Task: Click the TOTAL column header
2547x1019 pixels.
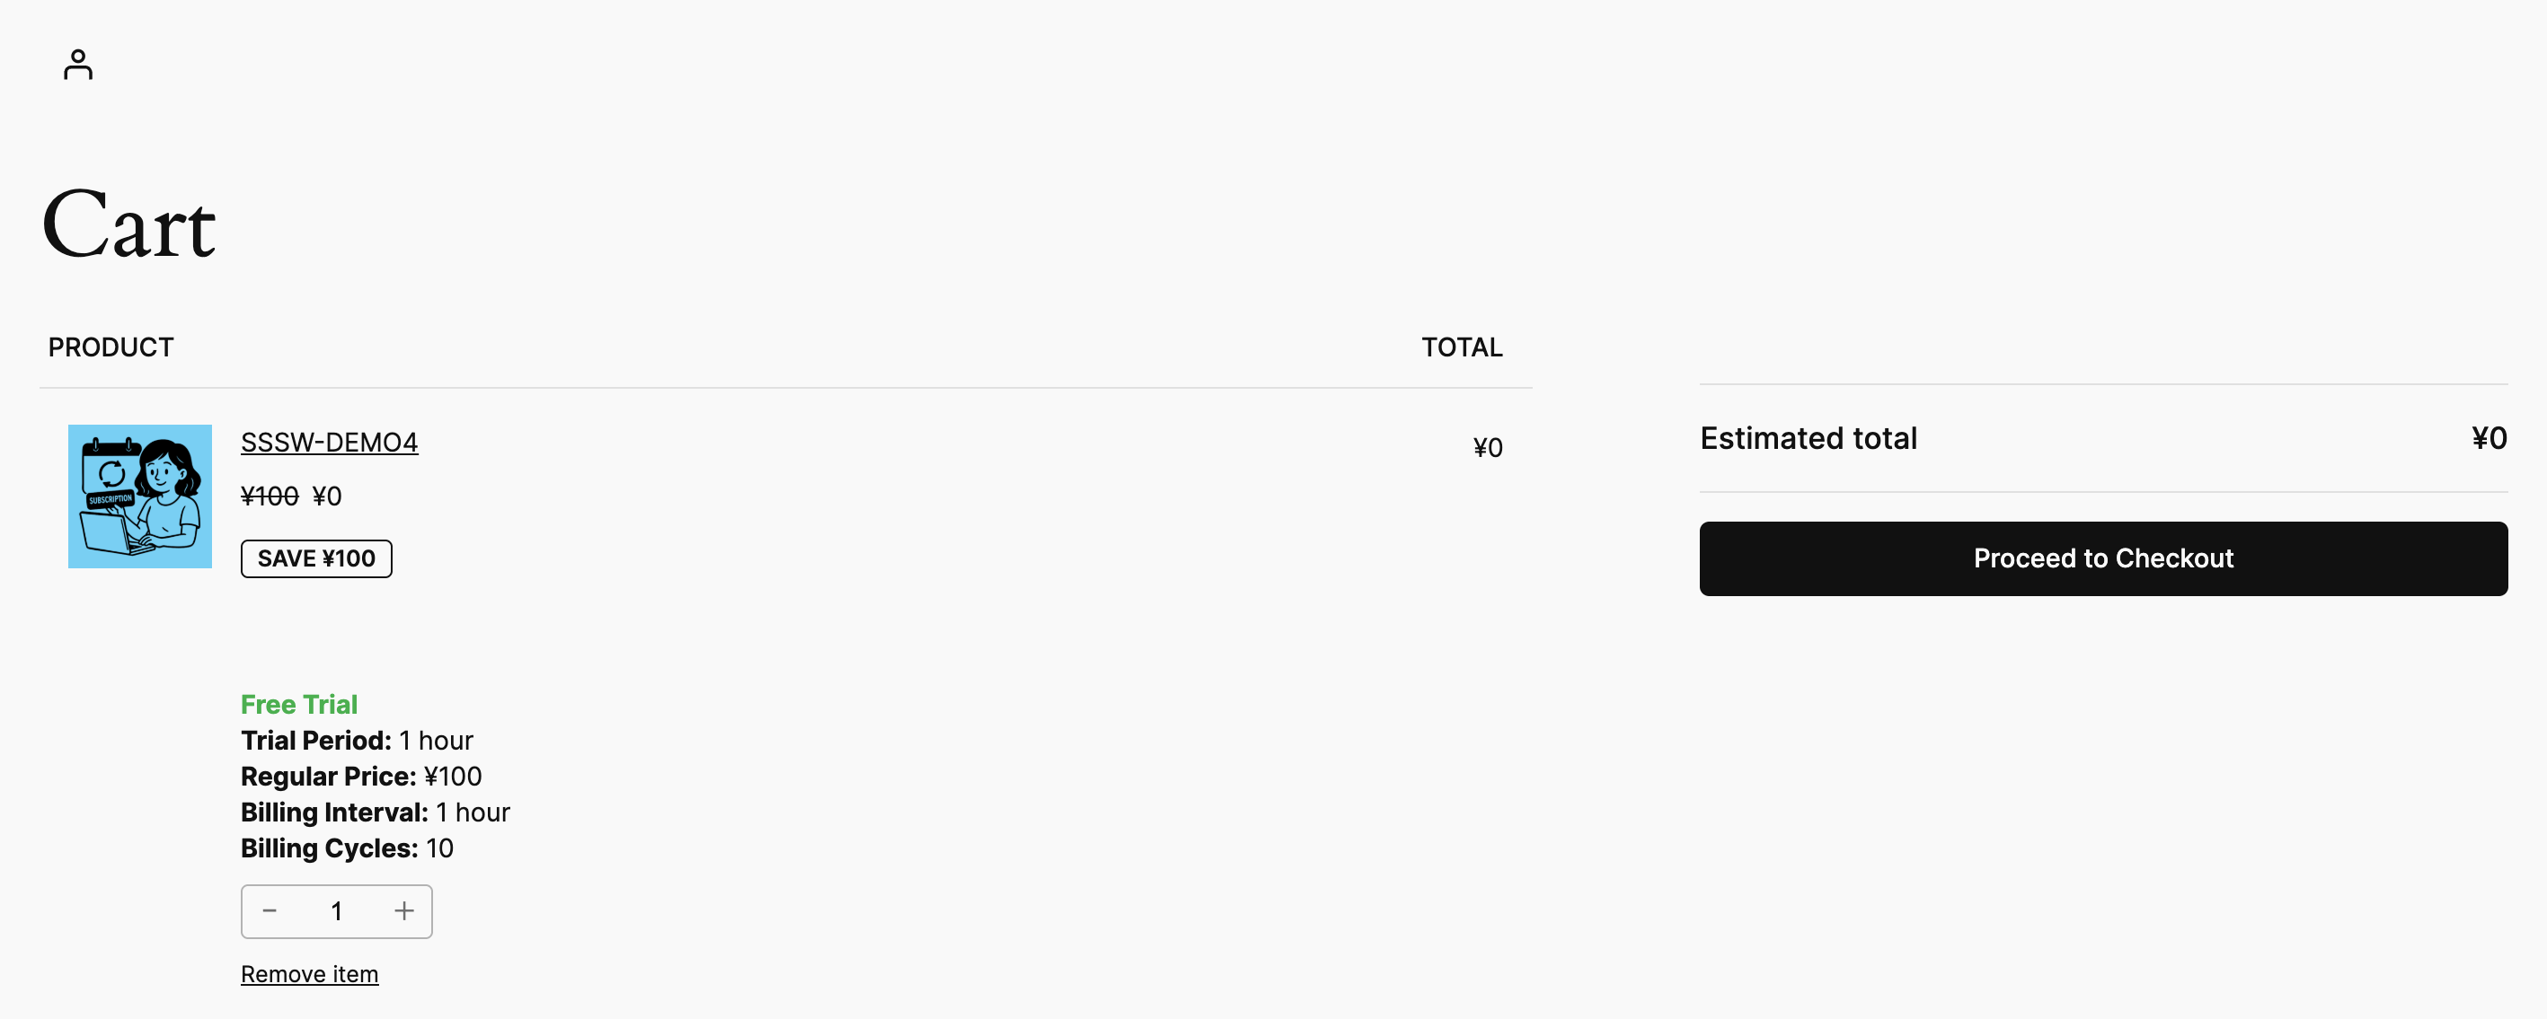Action: point(1462,347)
